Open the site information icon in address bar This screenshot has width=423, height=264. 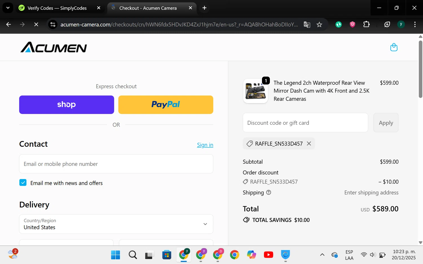[53, 24]
